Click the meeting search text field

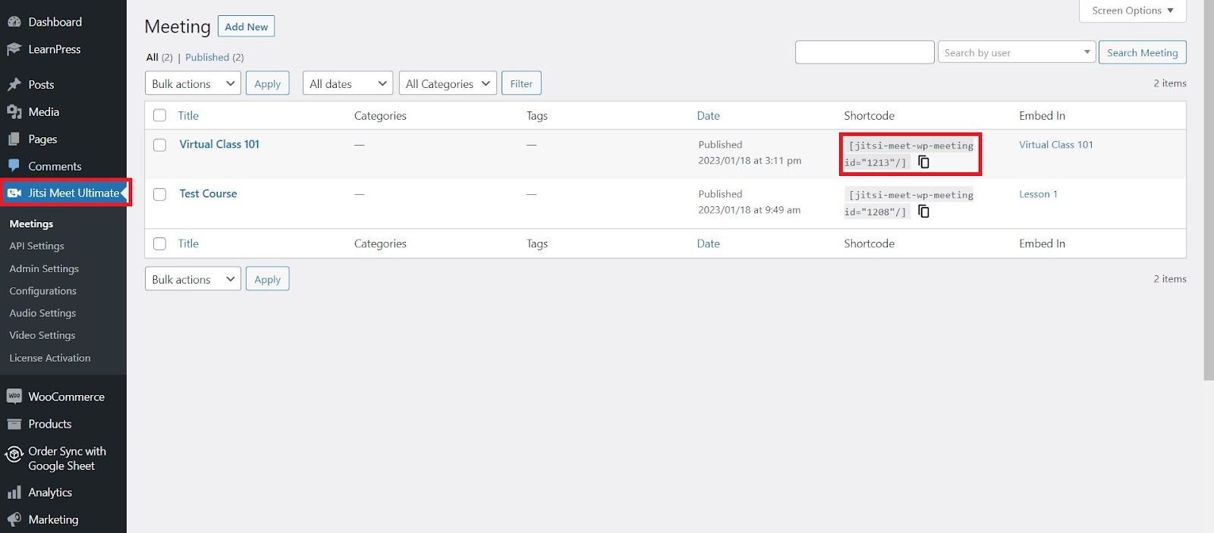(x=864, y=52)
